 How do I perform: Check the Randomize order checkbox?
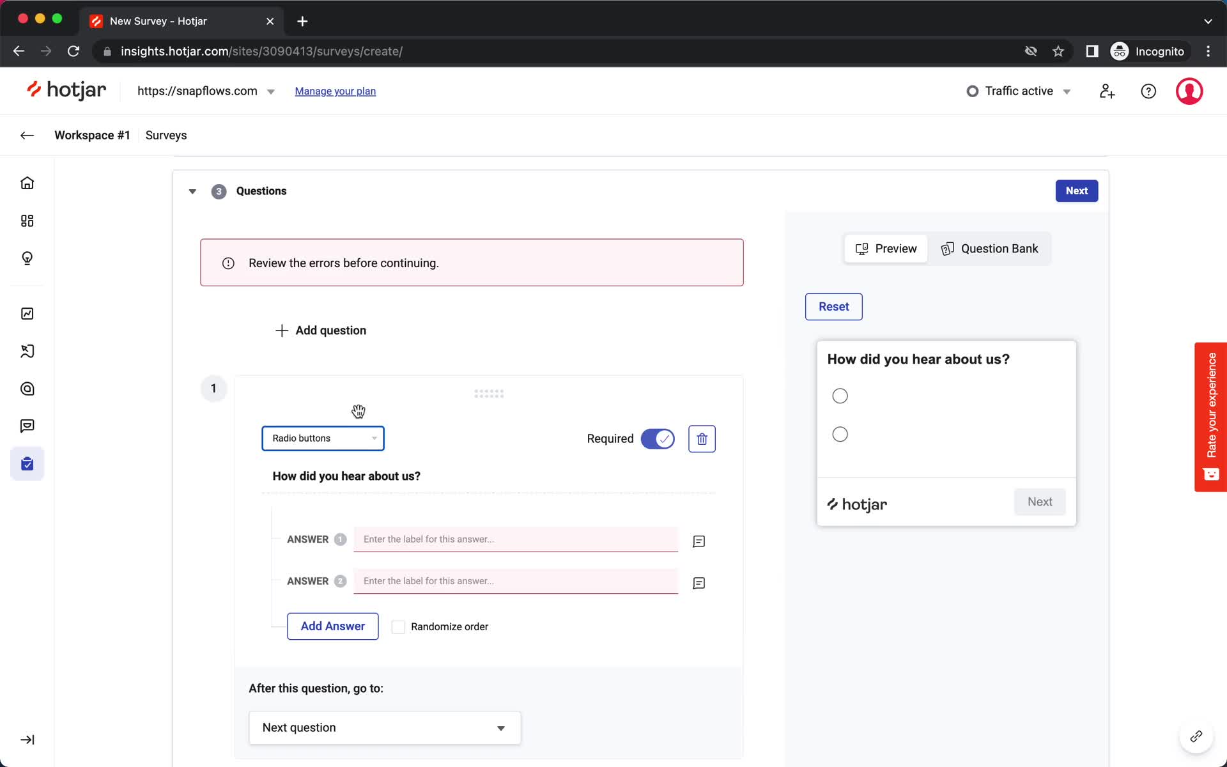pyautogui.click(x=397, y=626)
